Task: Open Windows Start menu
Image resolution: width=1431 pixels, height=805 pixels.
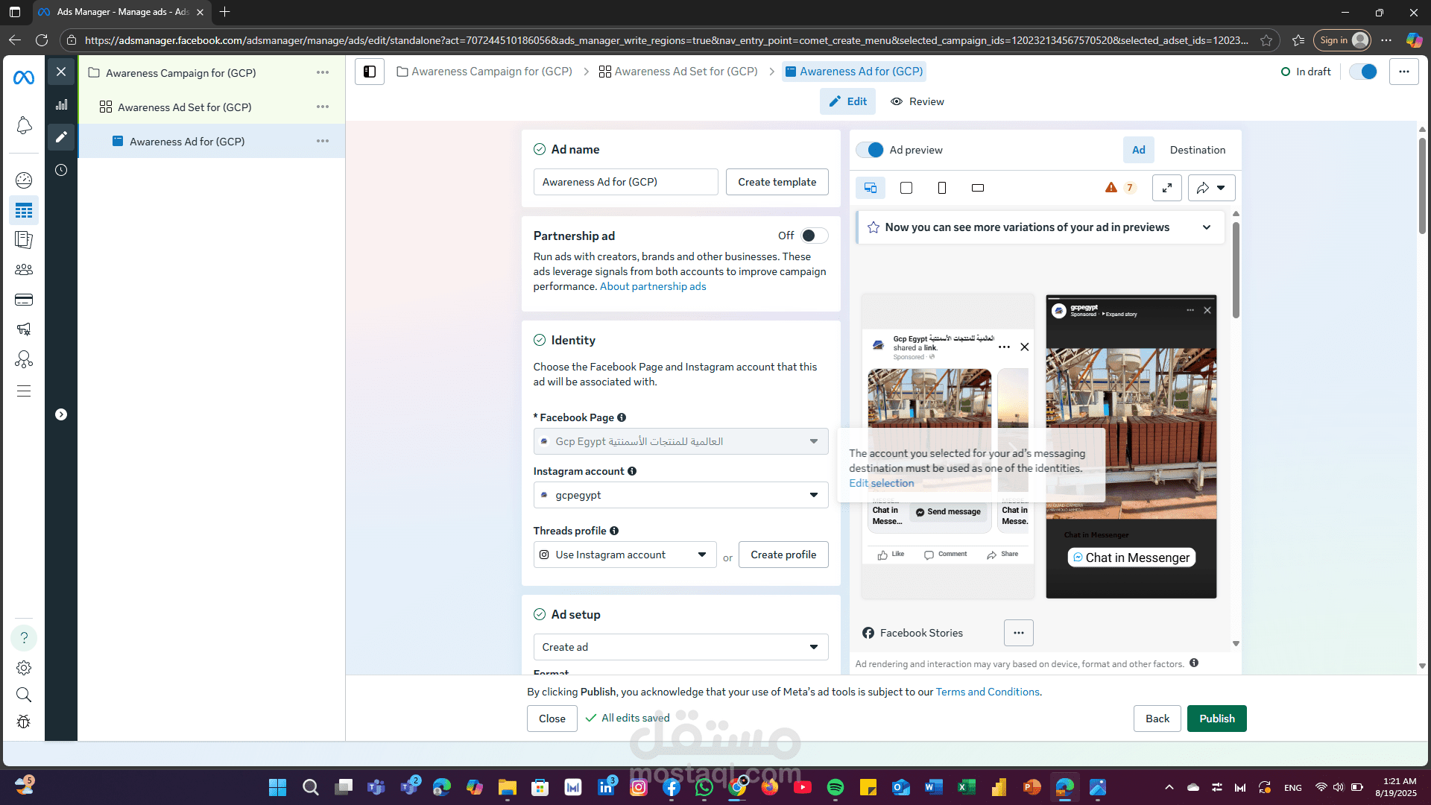Action: (x=277, y=787)
